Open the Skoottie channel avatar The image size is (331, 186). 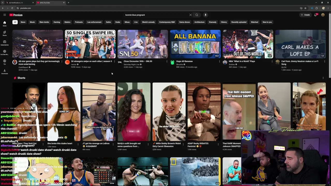click(x=172, y=62)
